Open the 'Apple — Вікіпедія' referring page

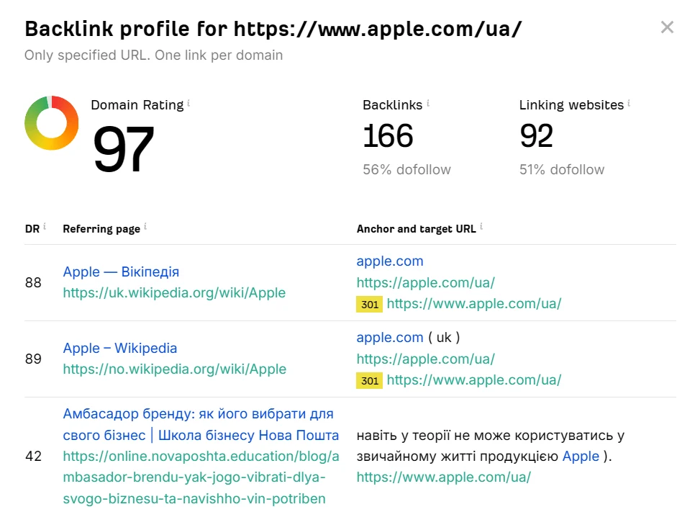point(121,271)
